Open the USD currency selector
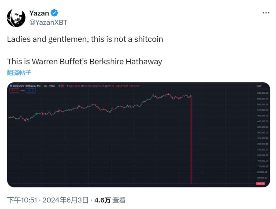Viewport: 276px width, 209px height. [x=259, y=86]
